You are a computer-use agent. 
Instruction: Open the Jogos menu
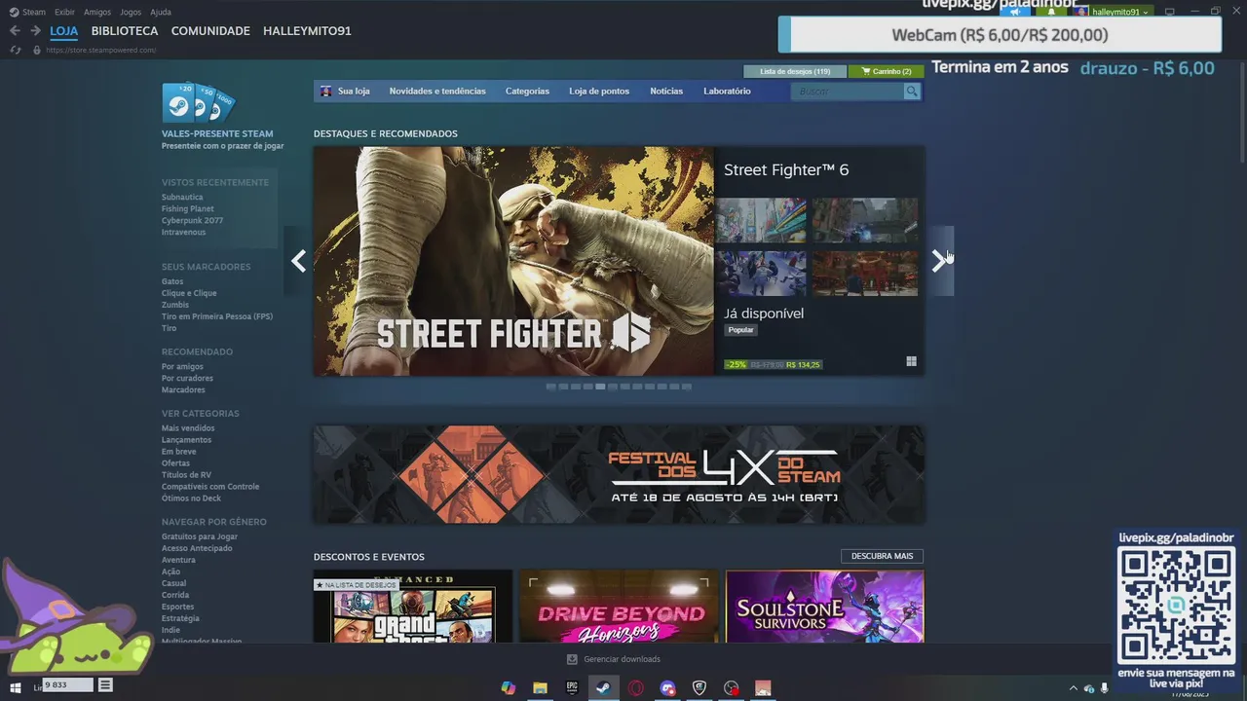(x=131, y=12)
